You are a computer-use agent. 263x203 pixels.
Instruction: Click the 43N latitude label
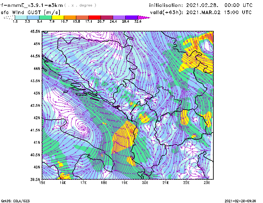pyautogui.click(x=37, y=93)
